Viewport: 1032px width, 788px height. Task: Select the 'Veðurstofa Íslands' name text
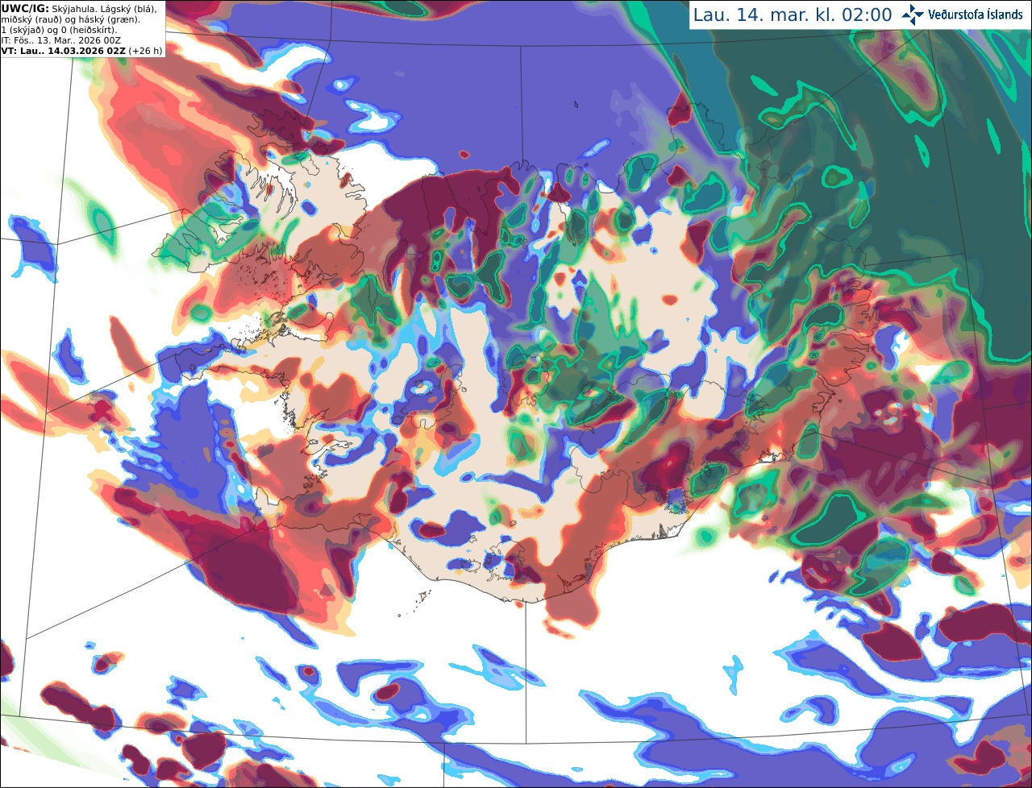tap(976, 15)
